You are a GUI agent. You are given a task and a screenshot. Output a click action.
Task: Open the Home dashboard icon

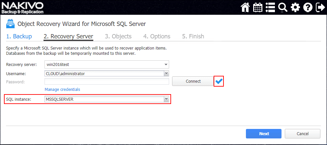245,7
